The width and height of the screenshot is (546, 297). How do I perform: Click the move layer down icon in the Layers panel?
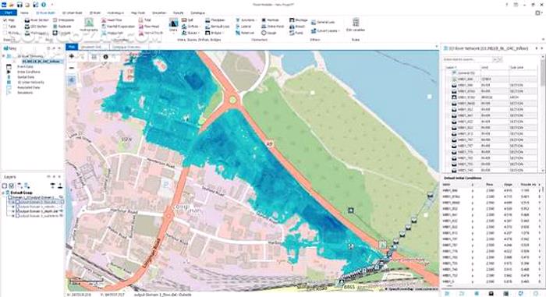pos(60,186)
